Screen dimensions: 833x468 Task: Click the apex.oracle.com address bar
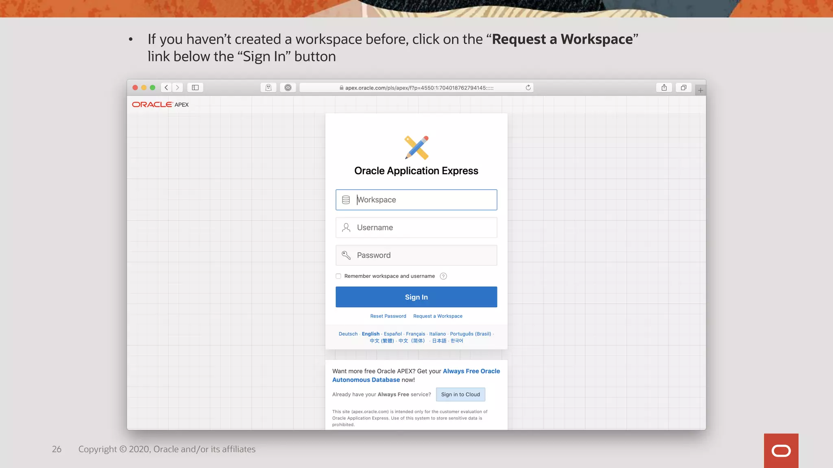click(416, 88)
